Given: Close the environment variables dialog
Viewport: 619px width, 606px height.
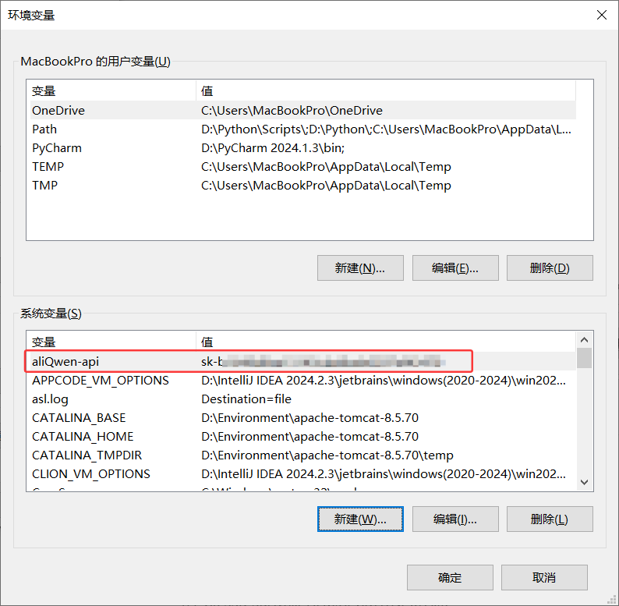Looking at the screenshot, I should pos(601,15).
